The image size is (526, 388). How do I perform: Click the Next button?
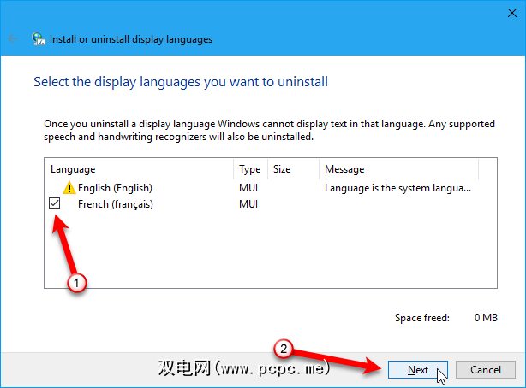click(418, 369)
